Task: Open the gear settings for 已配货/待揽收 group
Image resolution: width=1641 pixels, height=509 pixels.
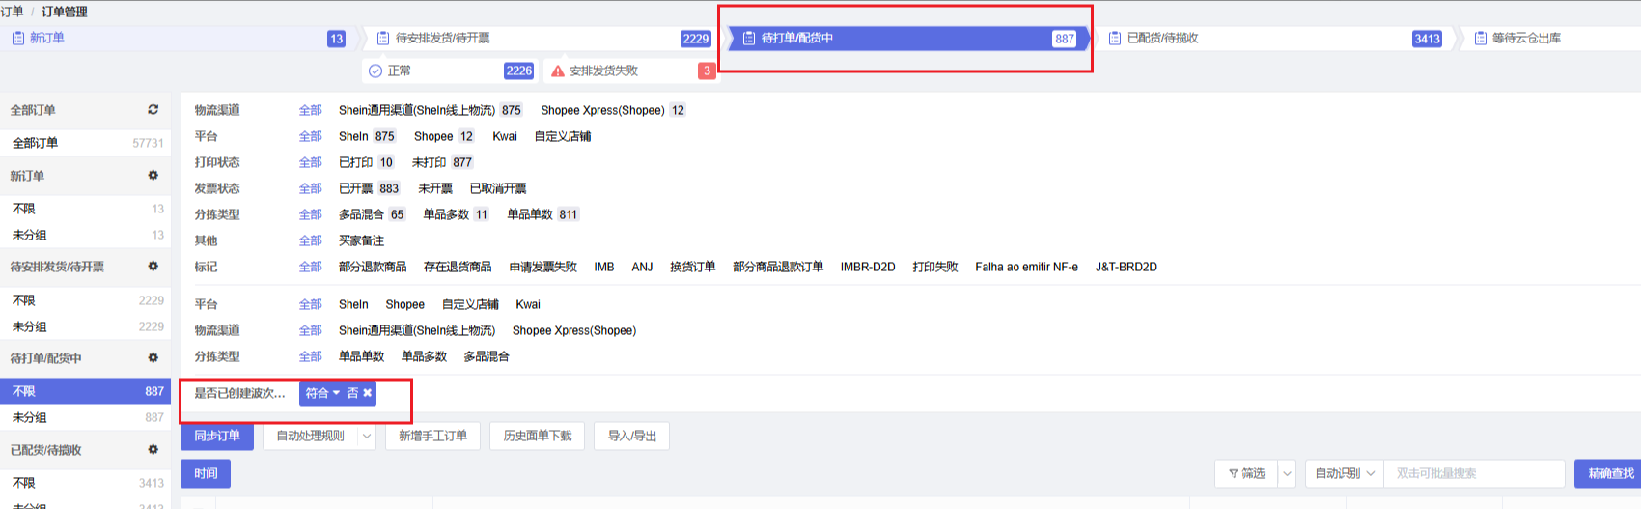Action: [x=153, y=450]
